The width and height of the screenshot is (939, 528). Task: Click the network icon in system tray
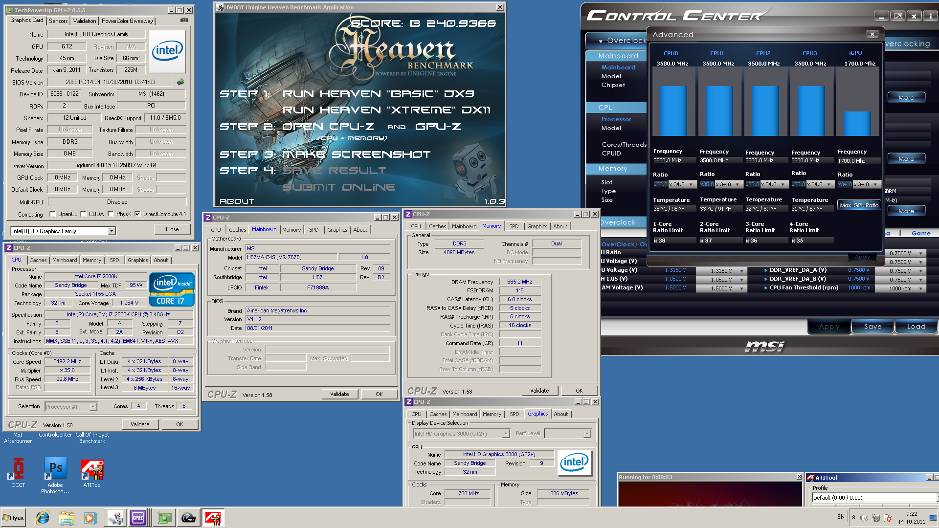click(876, 518)
